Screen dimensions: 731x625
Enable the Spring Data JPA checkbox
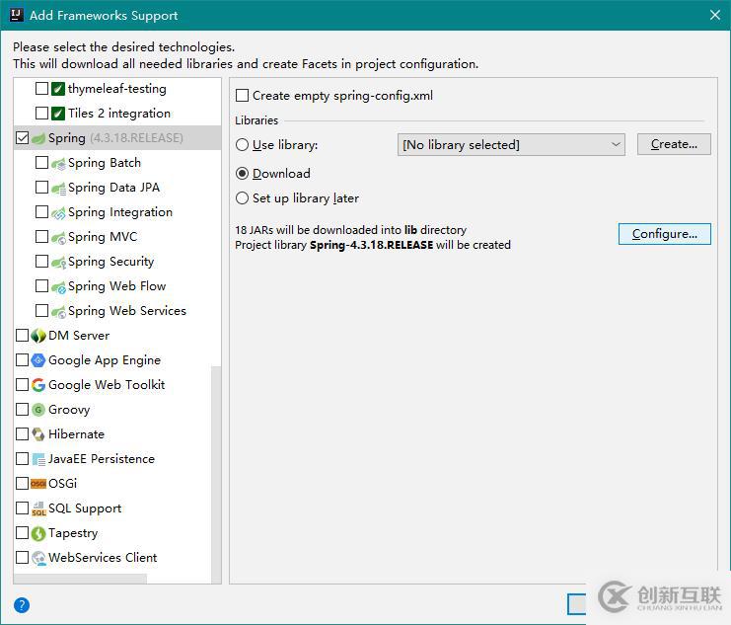click(41, 188)
